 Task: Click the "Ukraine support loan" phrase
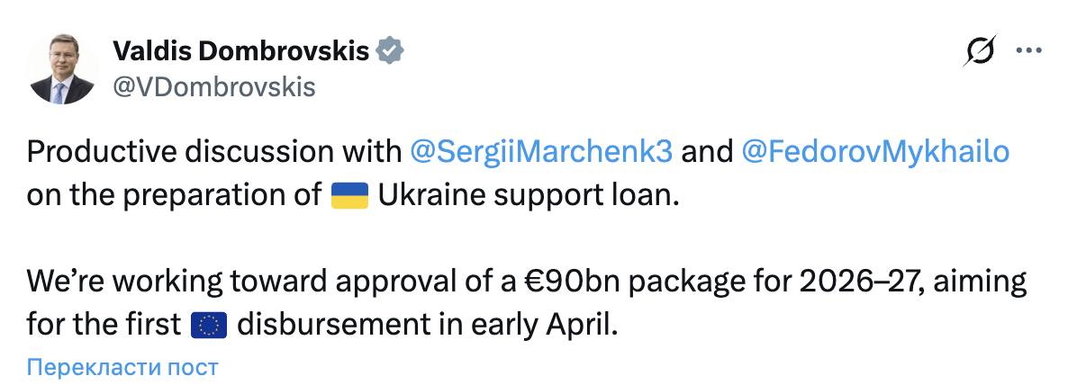[524, 195]
